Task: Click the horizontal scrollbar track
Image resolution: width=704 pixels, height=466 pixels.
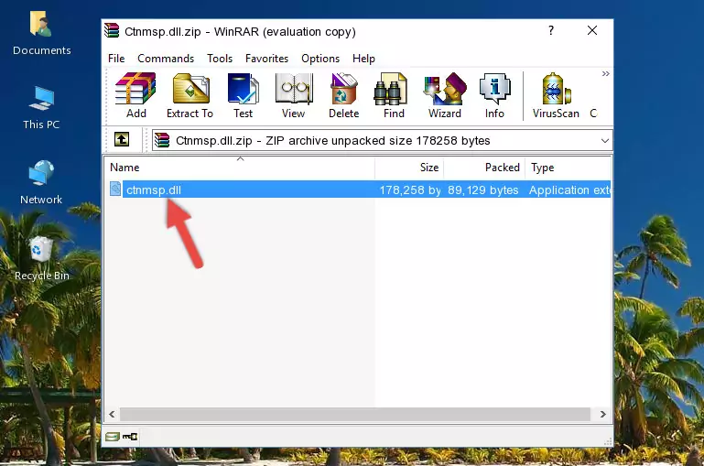Action: pyautogui.click(x=355, y=414)
